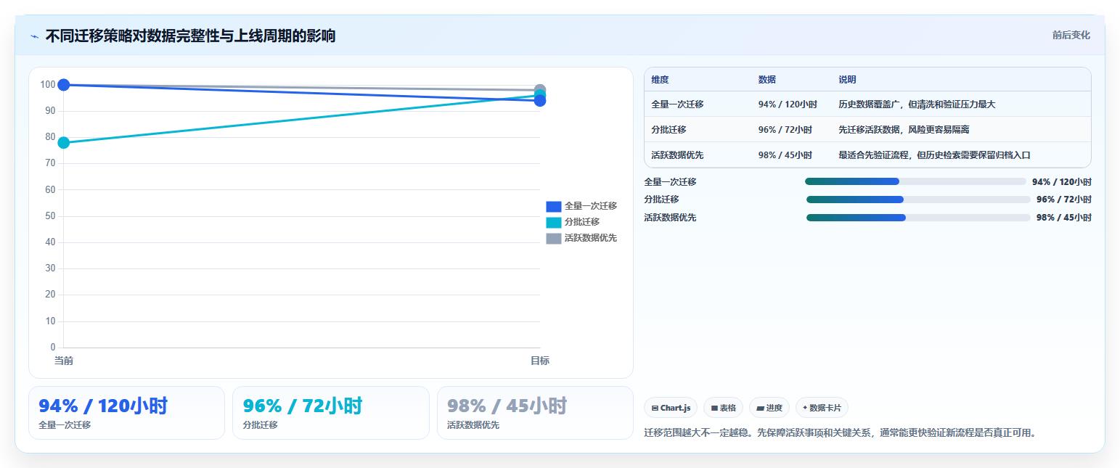Click the blue 全量一次迁移 data point at 目标

tap(540, 100)
